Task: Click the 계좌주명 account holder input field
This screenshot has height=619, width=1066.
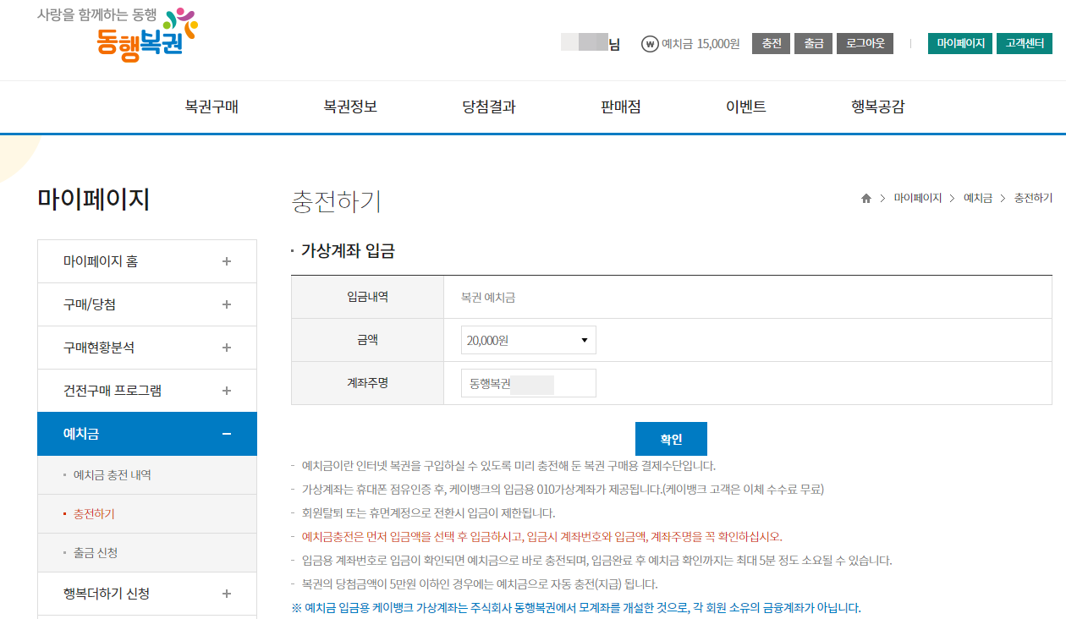Action: click(527, 382)
